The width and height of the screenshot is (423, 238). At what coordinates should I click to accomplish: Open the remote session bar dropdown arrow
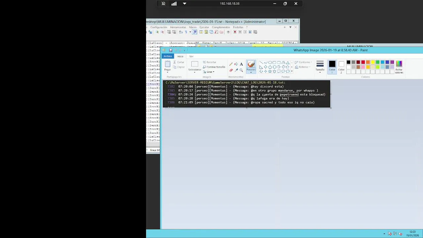(184, 4)
